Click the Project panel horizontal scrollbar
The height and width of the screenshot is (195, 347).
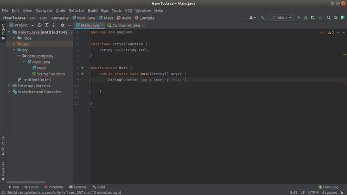pos(25,183)
